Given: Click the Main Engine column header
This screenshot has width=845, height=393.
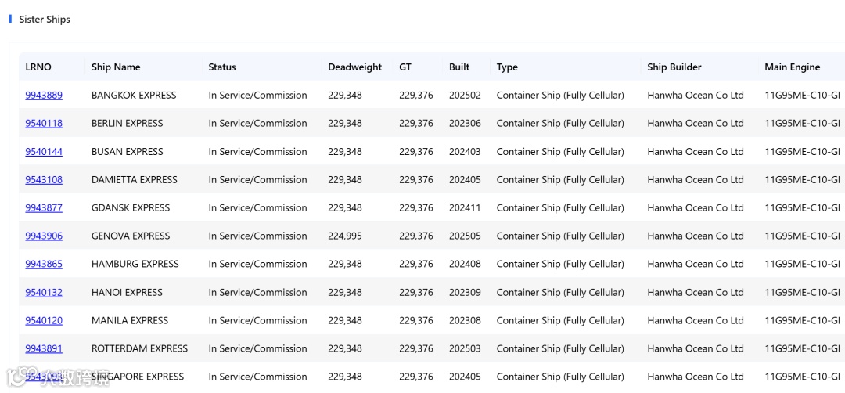Looking at the screenshot, I should 792,67.
